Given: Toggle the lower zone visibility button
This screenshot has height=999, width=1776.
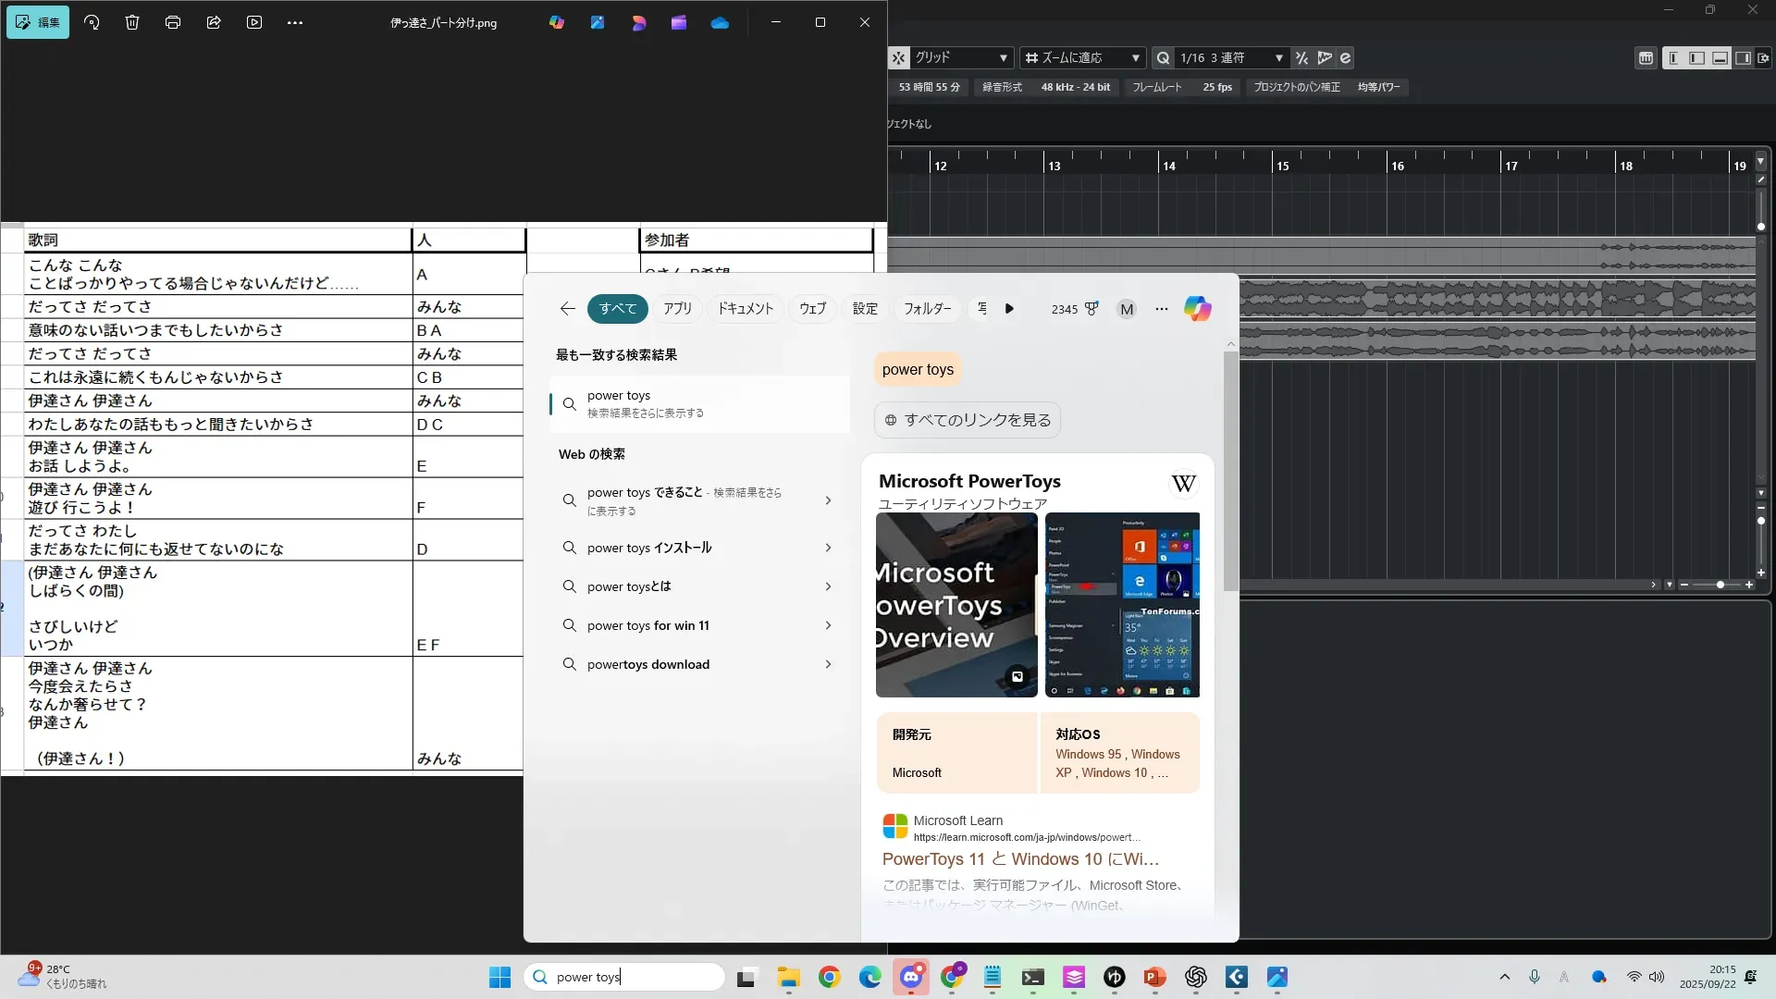Looking at the screenshot, I should (x=1720, y=57).
